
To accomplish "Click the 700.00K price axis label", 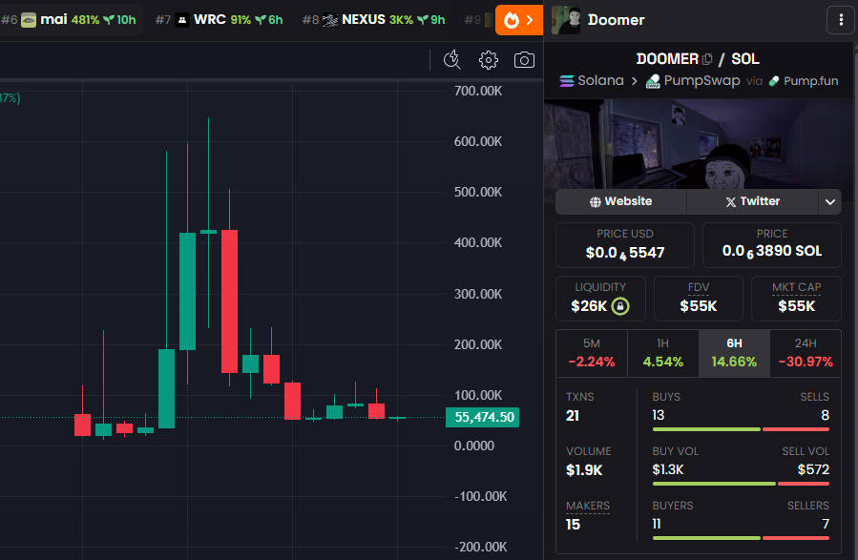I will coord(478,91).
